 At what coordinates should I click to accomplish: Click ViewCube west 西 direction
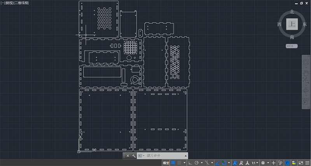pos(280,24)
